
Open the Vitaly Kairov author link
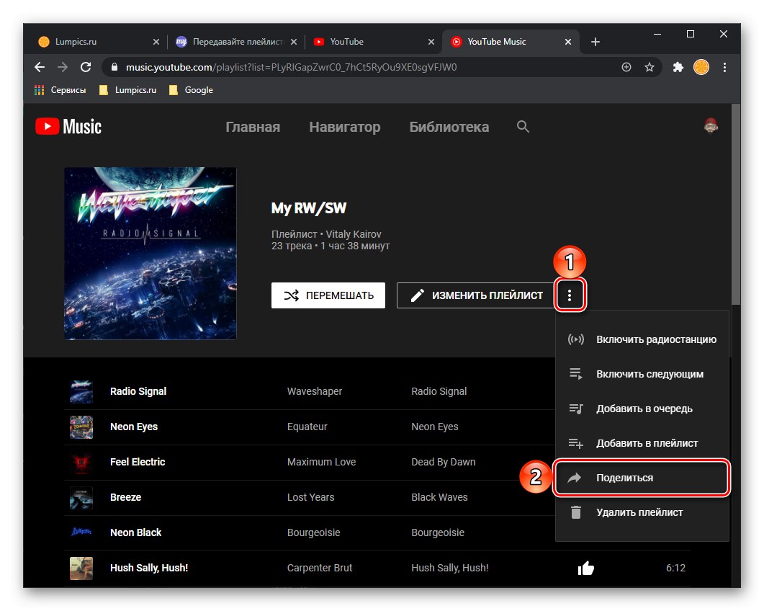(354, 234)
